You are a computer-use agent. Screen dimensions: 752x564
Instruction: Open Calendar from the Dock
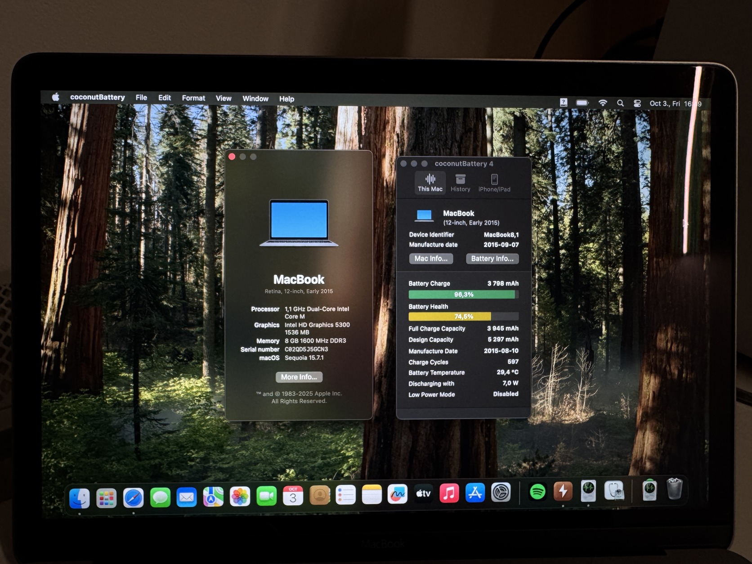pos(293,496)
